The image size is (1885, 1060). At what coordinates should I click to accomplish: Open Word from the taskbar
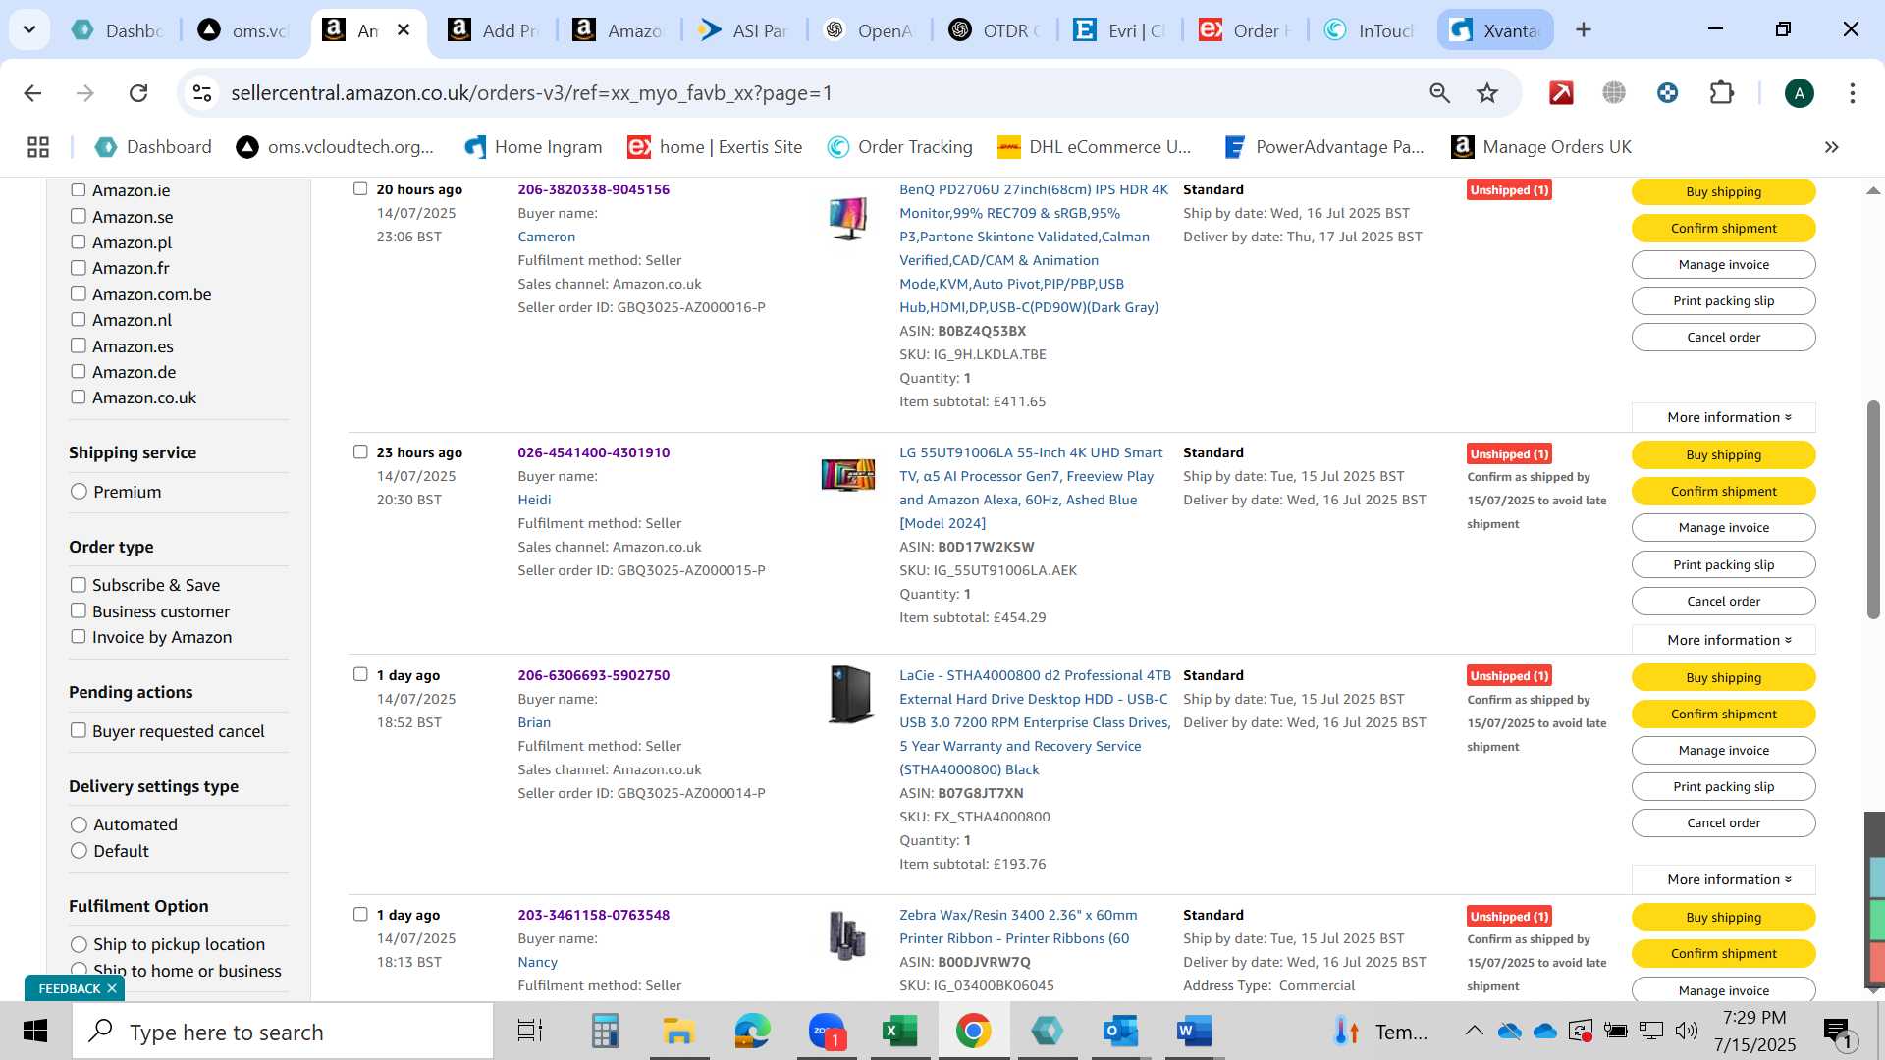pyautogui.click(x=1194, y=1032)
